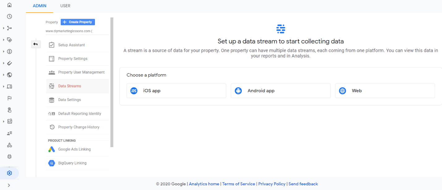Open the Engagement tag icon

[x=9, y=40]
